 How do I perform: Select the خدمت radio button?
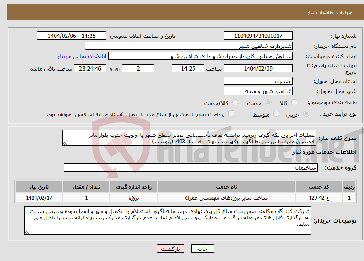[268, 102]
